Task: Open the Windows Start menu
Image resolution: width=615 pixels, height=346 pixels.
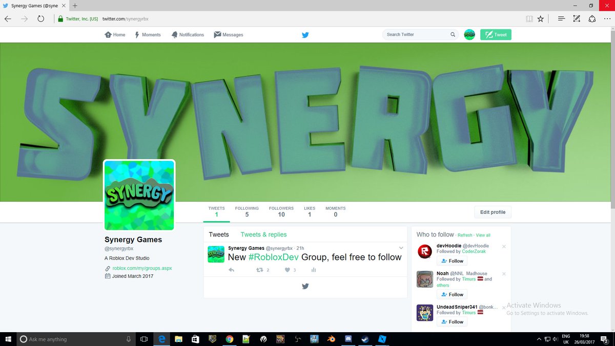Action: 8,339
